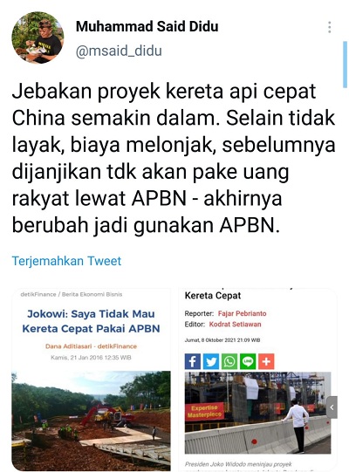Open Muhammad Said Didu display name

(x=147, y=26)
